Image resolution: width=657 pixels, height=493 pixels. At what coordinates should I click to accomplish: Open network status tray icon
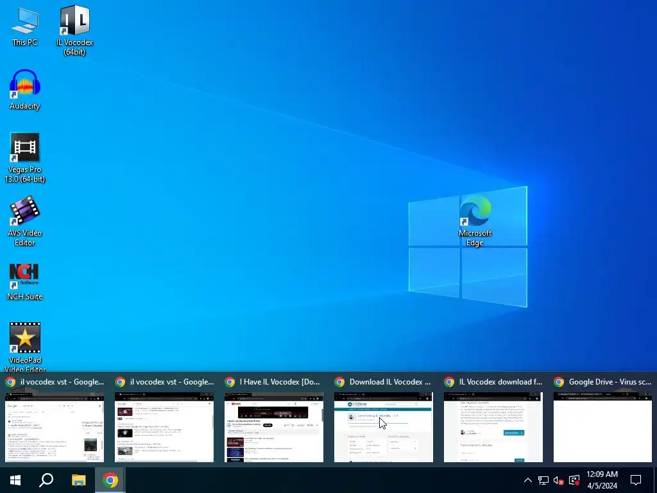tap(543, 480)
